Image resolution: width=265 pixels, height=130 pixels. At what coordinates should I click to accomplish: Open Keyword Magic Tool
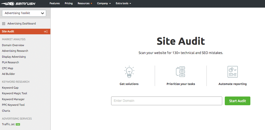15,93
